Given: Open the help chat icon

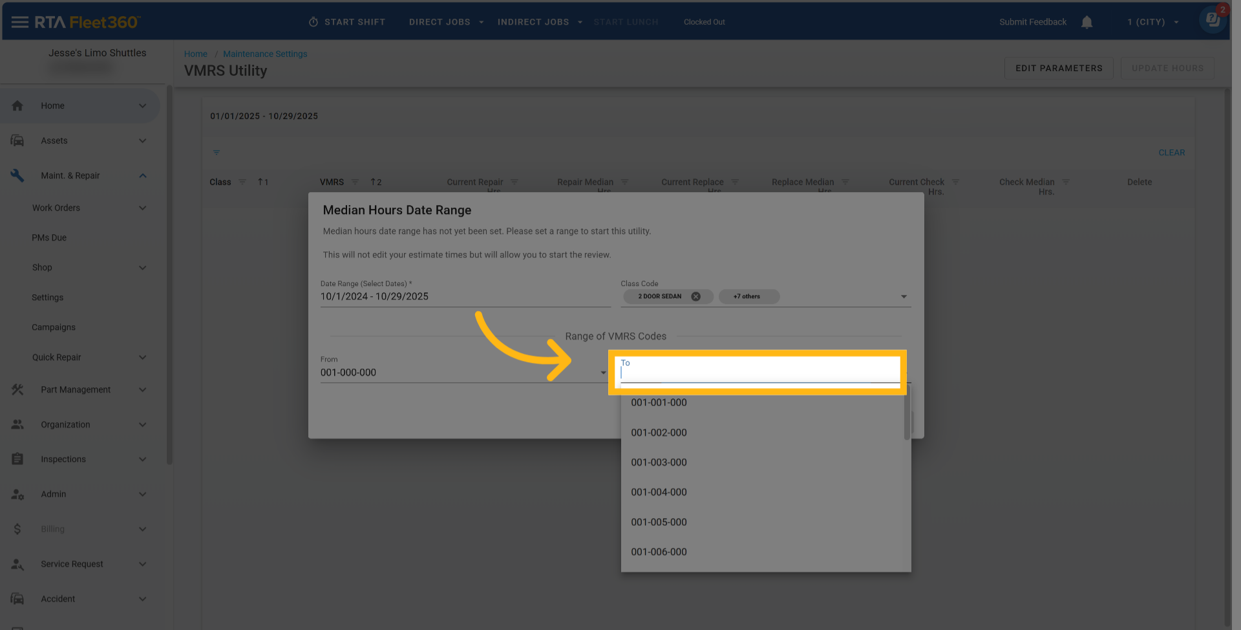Looking at the screenshot, I should pyautogui.click(x=1213, y=20).
